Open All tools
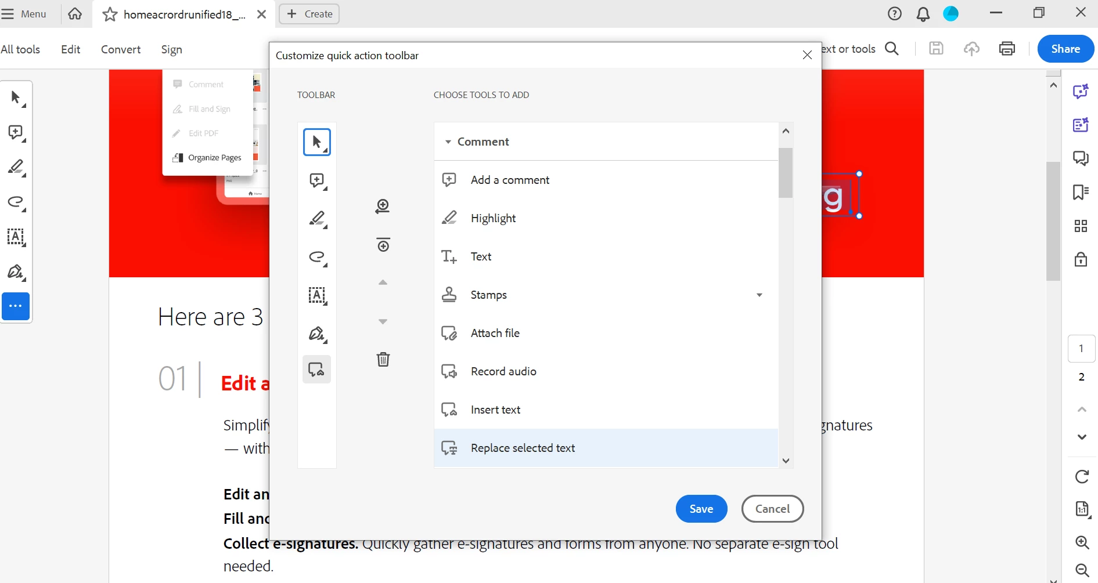 (20, 49)
